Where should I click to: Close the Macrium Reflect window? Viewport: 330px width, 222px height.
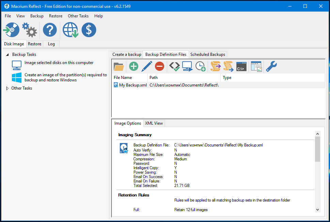coord(321,6)
